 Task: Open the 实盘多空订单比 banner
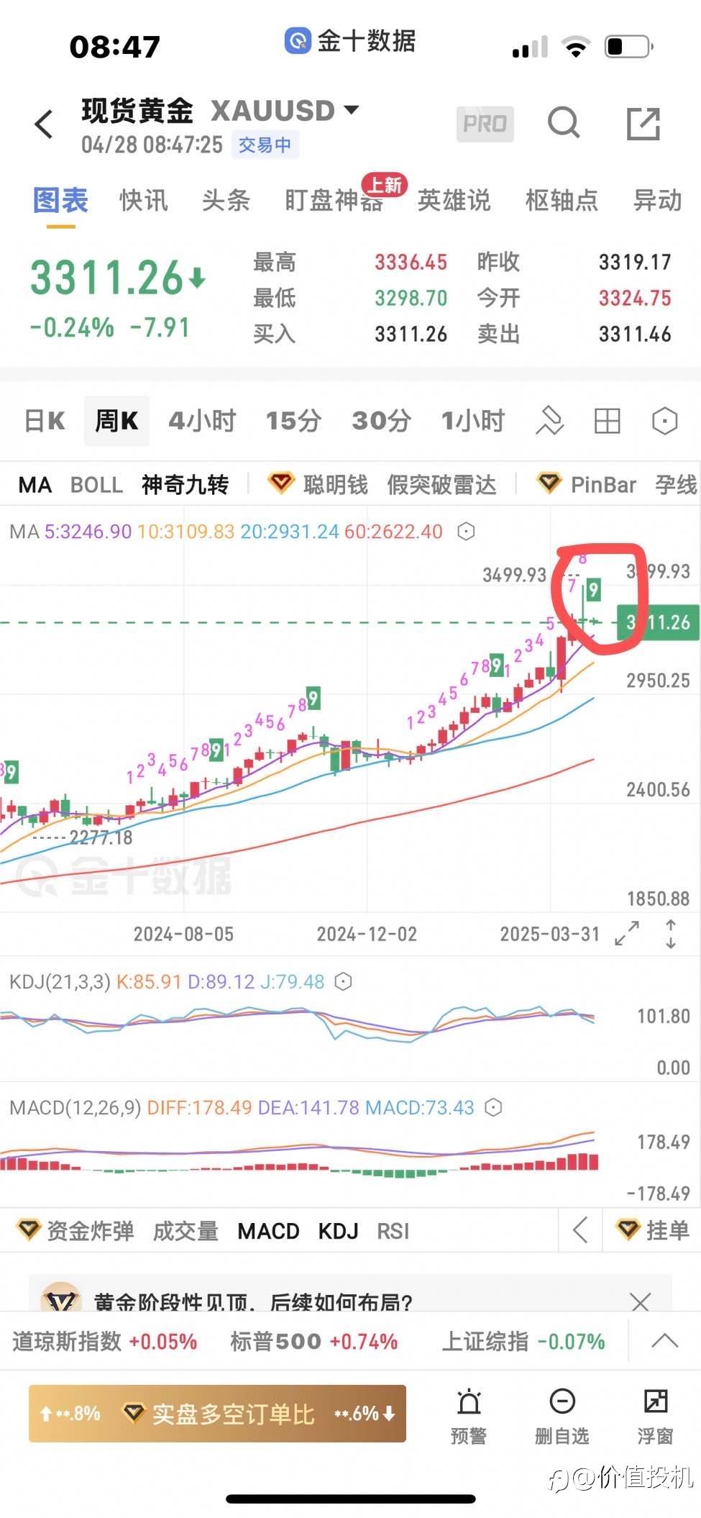pyautogui.click(x=217, y=1414)
